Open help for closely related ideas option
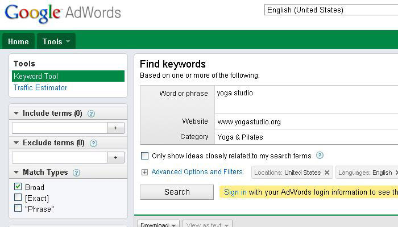This screenshot has width=398, height=227. [320, 155]
